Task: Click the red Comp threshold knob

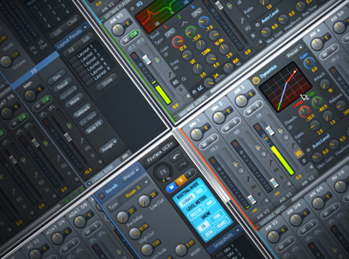Action: click(x=304, y=111)
